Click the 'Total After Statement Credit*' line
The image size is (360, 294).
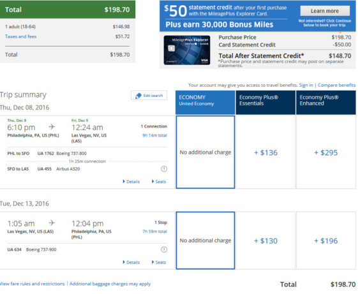tap(285, 55)
